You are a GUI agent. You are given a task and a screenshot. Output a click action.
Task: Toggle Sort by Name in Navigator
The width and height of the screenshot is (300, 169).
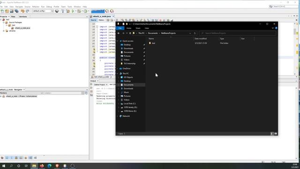point(30,158)
